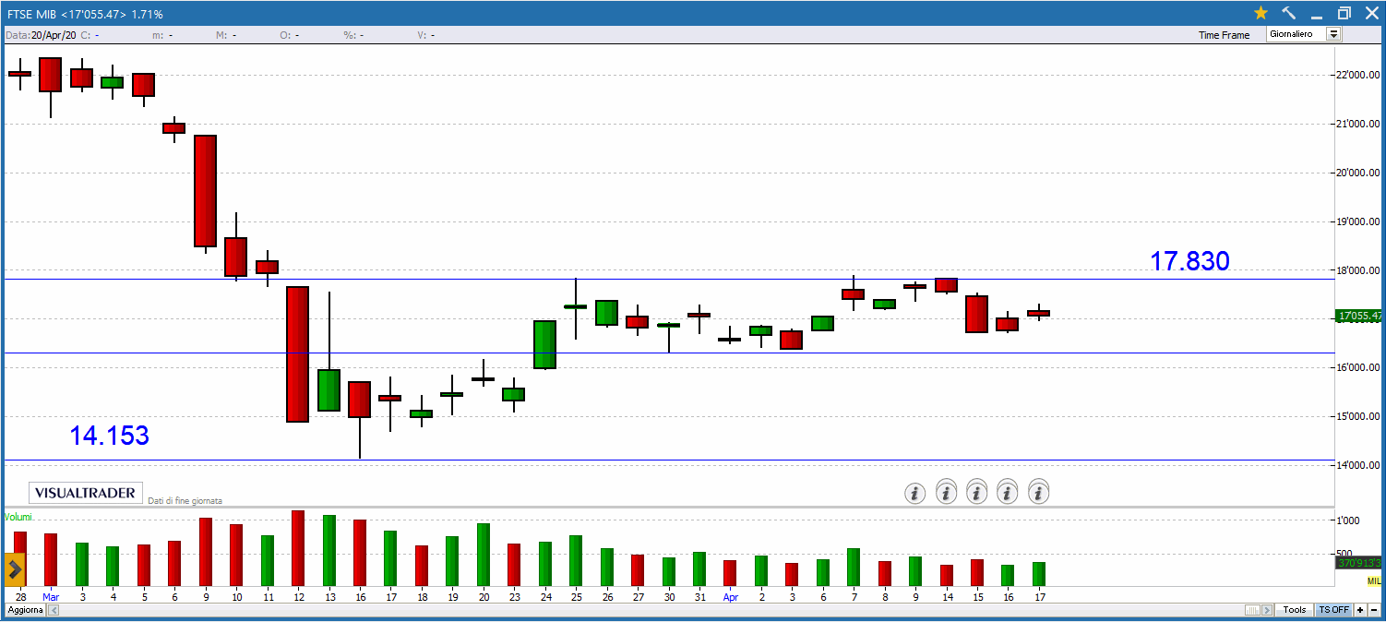Click the 370'913'3 volume value tag
Image resolution: width=1386 pixels, height=622 pixels.
point(1359,562)
